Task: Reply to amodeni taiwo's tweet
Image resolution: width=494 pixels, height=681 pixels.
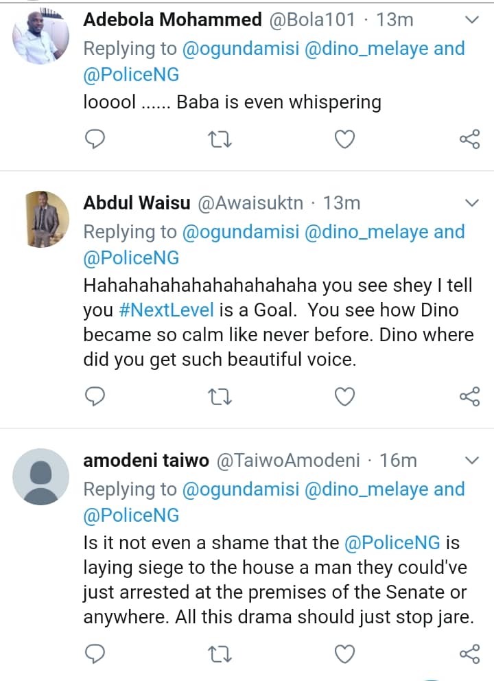Action: pos(95,653)
